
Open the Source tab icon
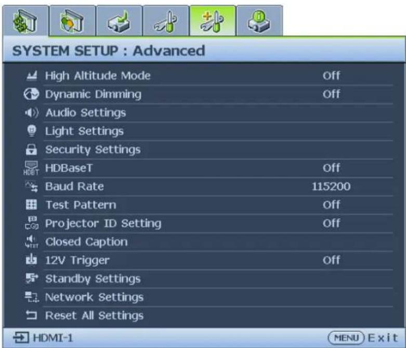[119, 21]
